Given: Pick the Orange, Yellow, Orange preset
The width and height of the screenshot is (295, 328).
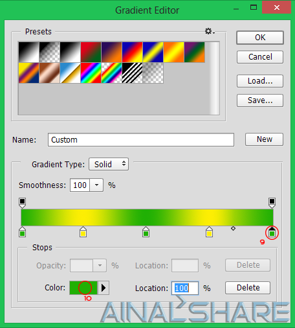Looking at the screenshot, I should pos(173,53).
